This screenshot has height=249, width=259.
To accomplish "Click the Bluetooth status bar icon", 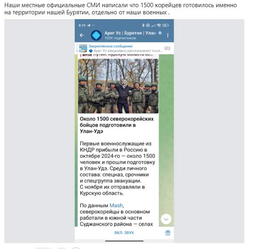I will pyautogui.click(x=143, y=25).
